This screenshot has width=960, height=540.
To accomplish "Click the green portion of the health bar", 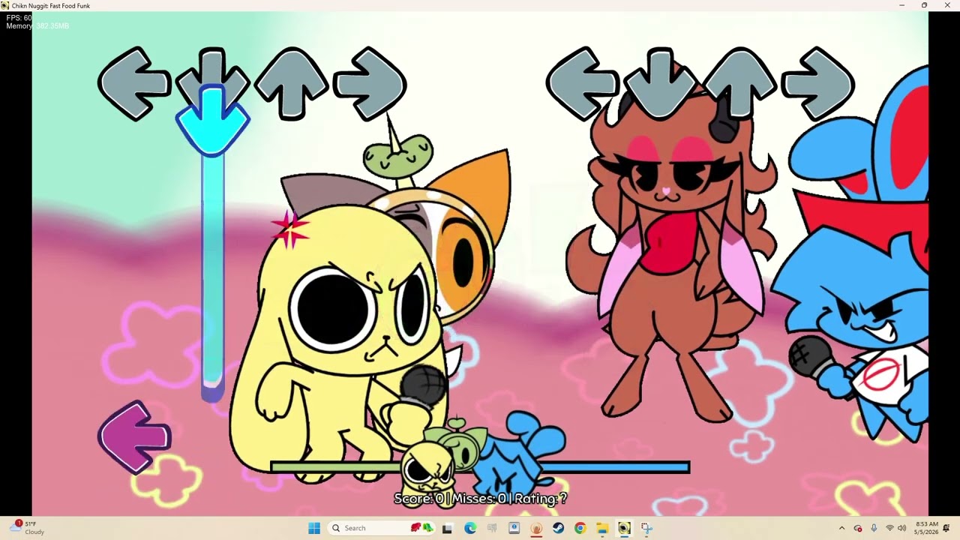I will [336, 467].
